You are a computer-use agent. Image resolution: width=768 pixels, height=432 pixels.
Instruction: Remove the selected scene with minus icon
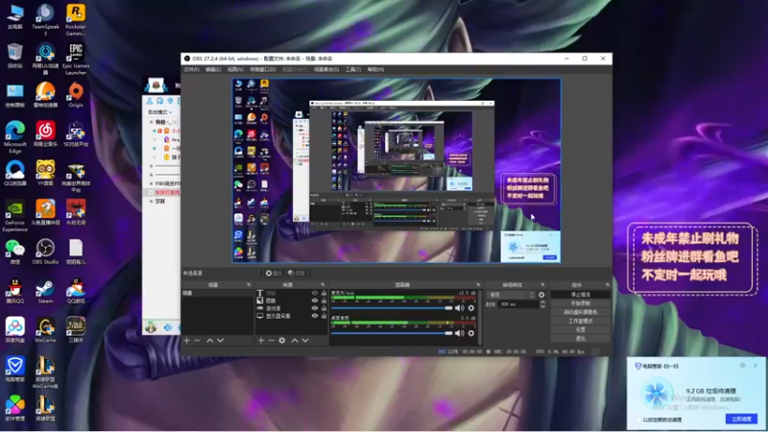(198, 341)
